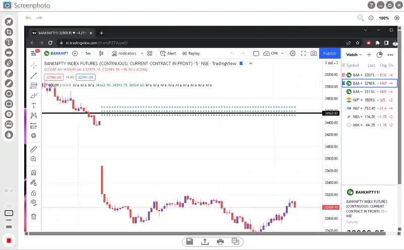Select the rectangle shape tool
Screen dimensions: 404x250
9,104
